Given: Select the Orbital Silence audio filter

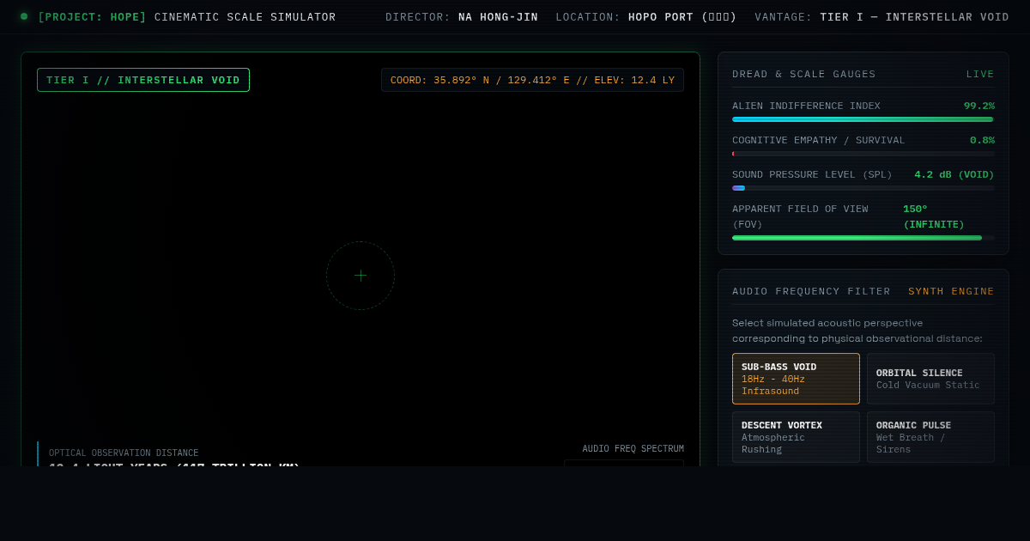Looking at the screenshot, I should click(x=930, y=379).
